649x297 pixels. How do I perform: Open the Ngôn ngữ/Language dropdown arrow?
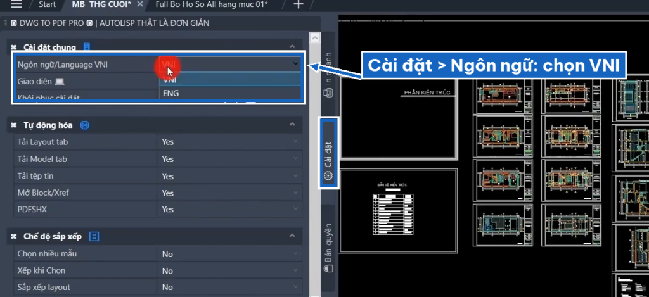point(295,64)
